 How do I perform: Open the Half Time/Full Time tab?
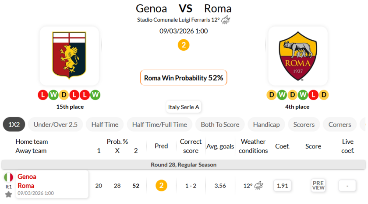159,124
